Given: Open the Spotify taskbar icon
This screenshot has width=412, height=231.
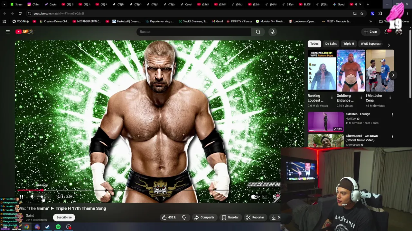Looking at the screenshot, I should point(58,227).
